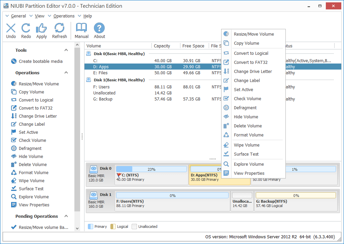Click the Refresh toolbar icon
The height and width of the screenshot is (244, 344).
[x=60, y=28]
